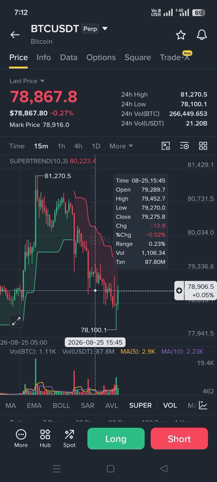Toggle the SUPER indicator
The height and width of the screenshot is (482, 217).
click(x=140, y=405)
